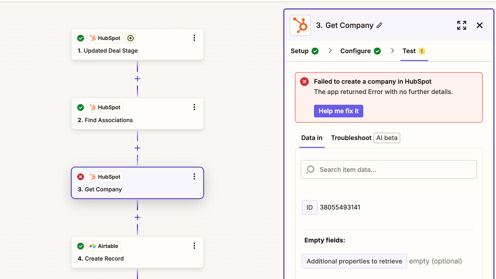Click the 'Empty fields:' heading
The height and width of the screenshot is (279, 496).
[x=325, y=240]
